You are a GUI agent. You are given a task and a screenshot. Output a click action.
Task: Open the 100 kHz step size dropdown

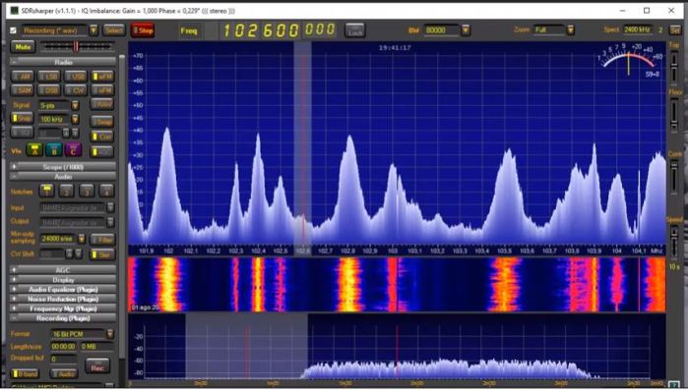coord(75,119)
